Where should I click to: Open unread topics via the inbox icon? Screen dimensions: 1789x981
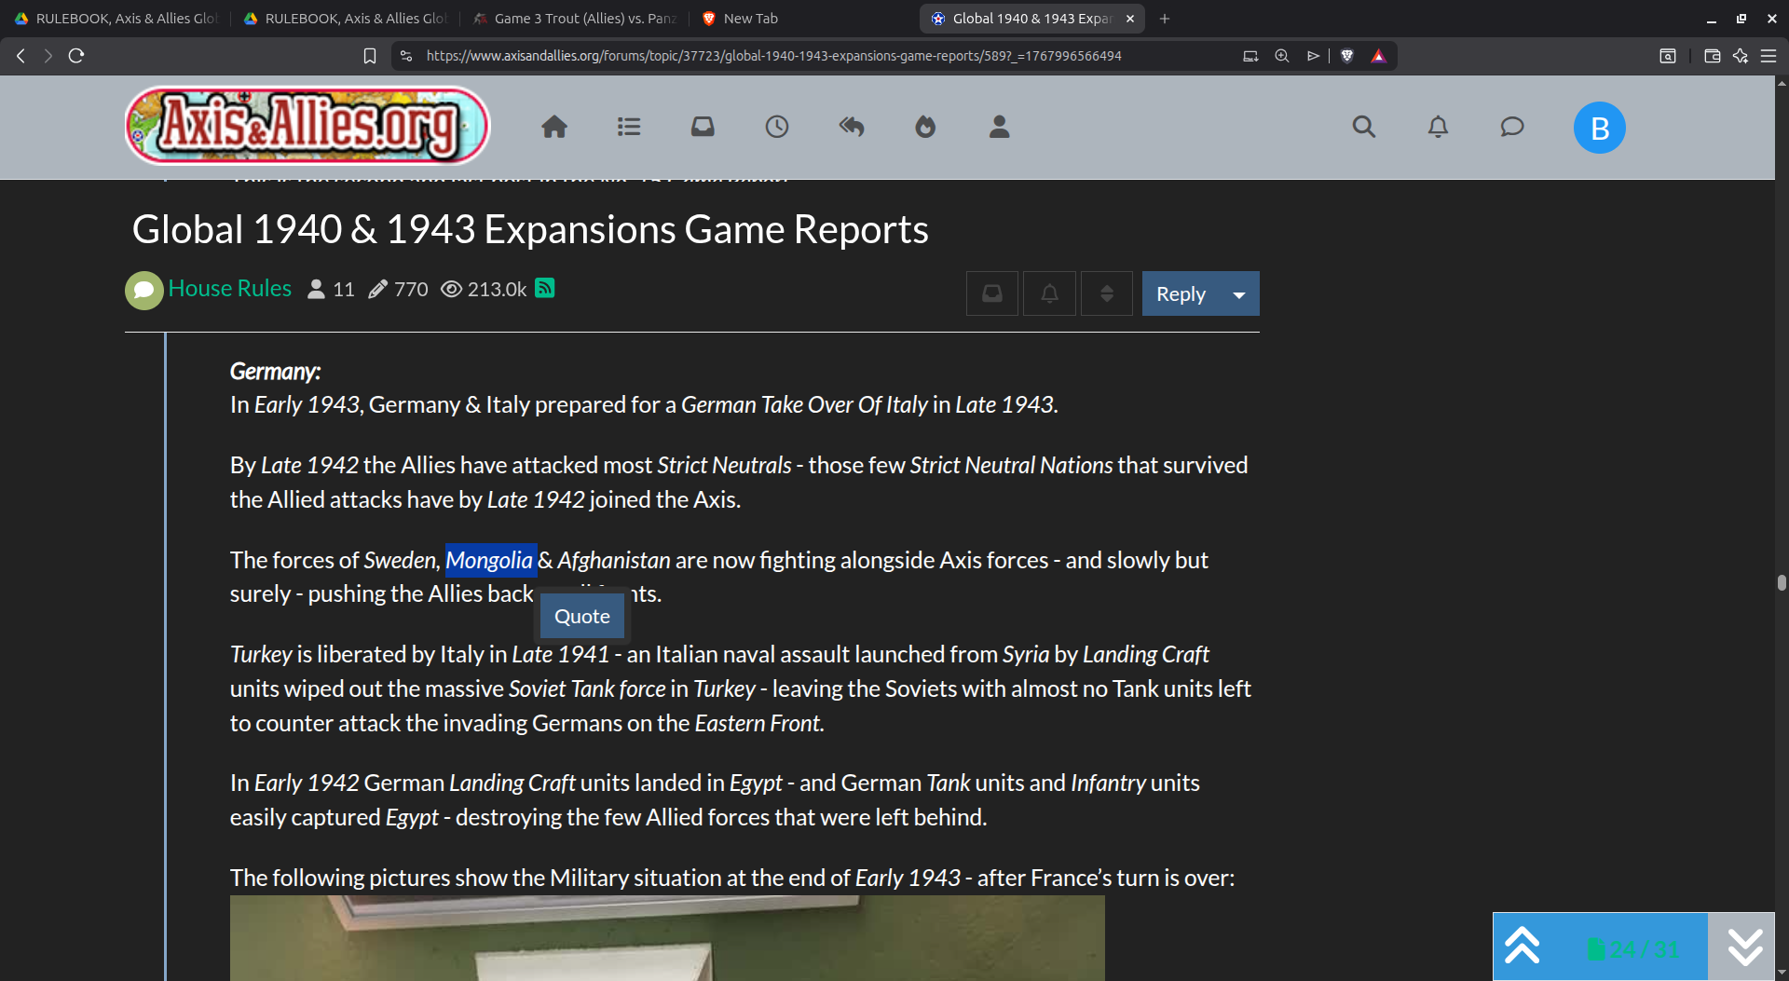pyautogui.click(x=703, y=127)
